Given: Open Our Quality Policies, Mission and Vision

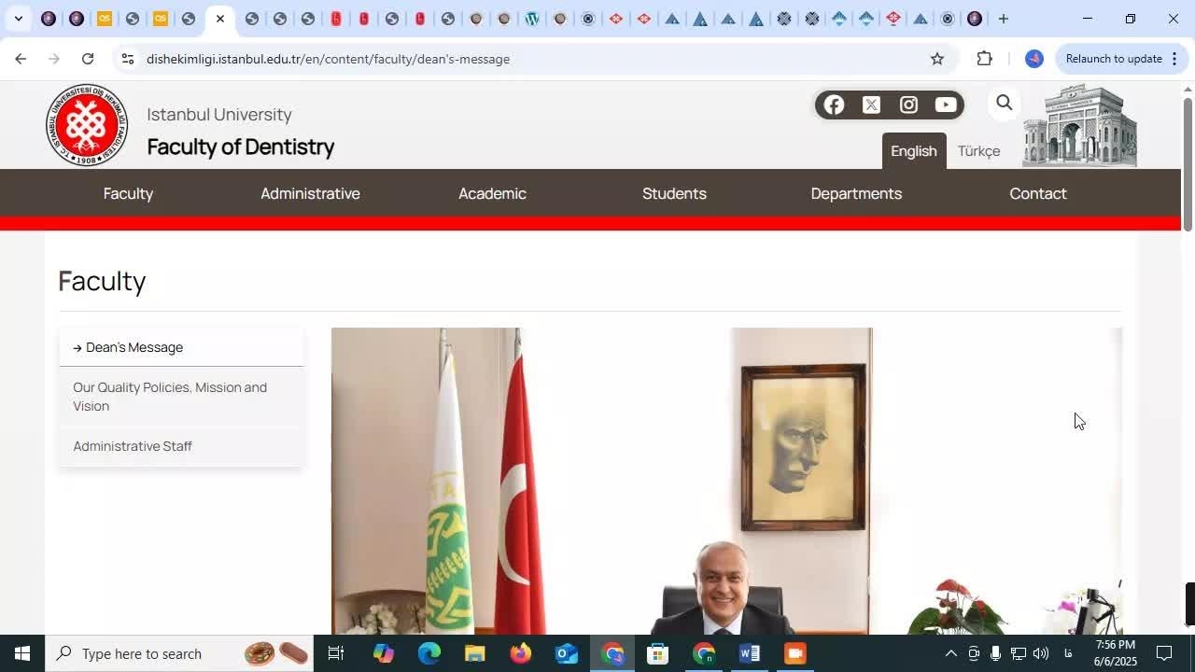Looking at the screenshot, I should (170, 397).
